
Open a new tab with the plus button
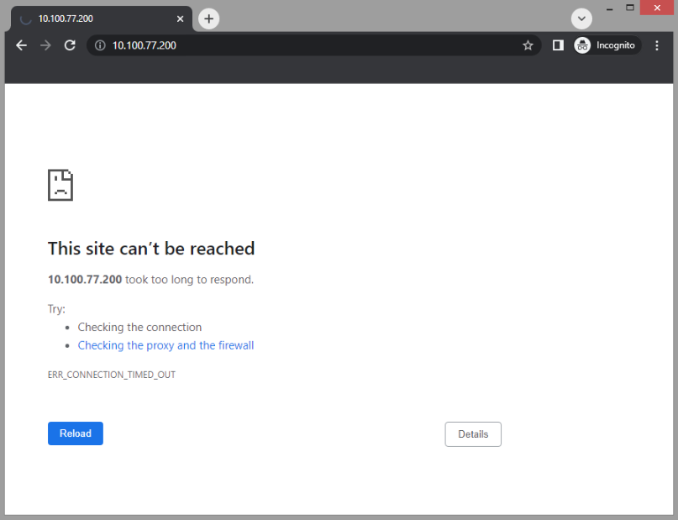click(208, 18)
